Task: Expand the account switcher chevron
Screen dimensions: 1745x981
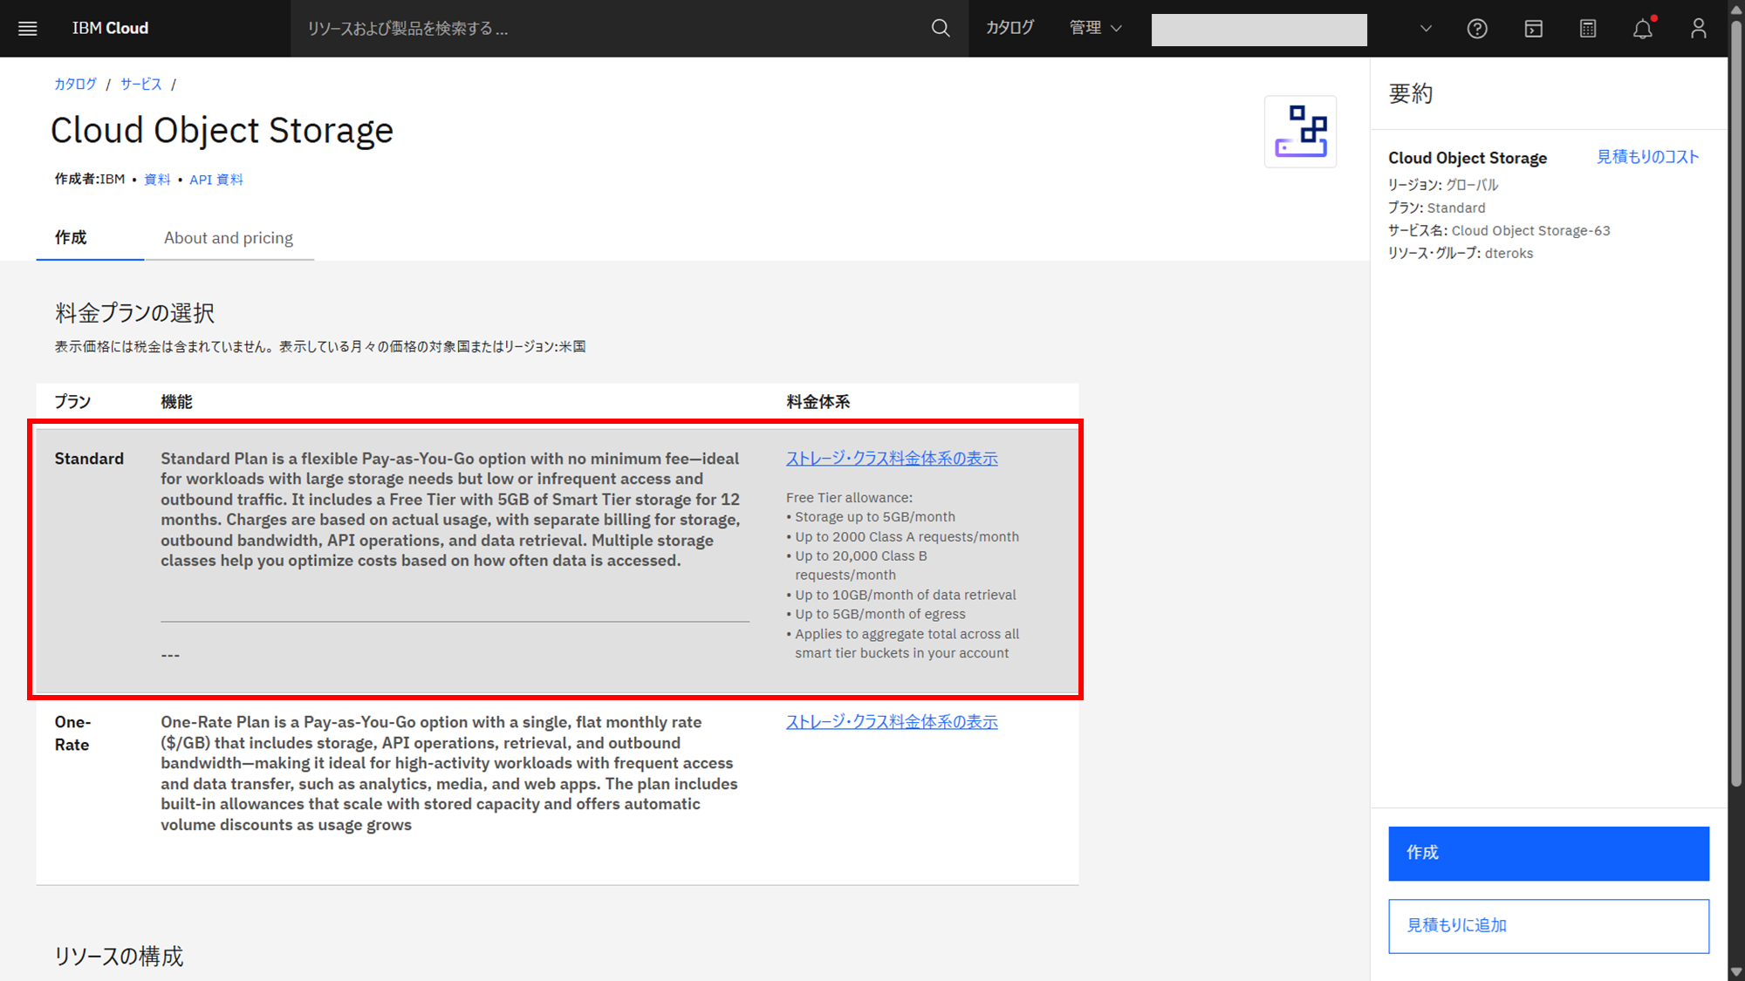Action: pos(1426,29)
